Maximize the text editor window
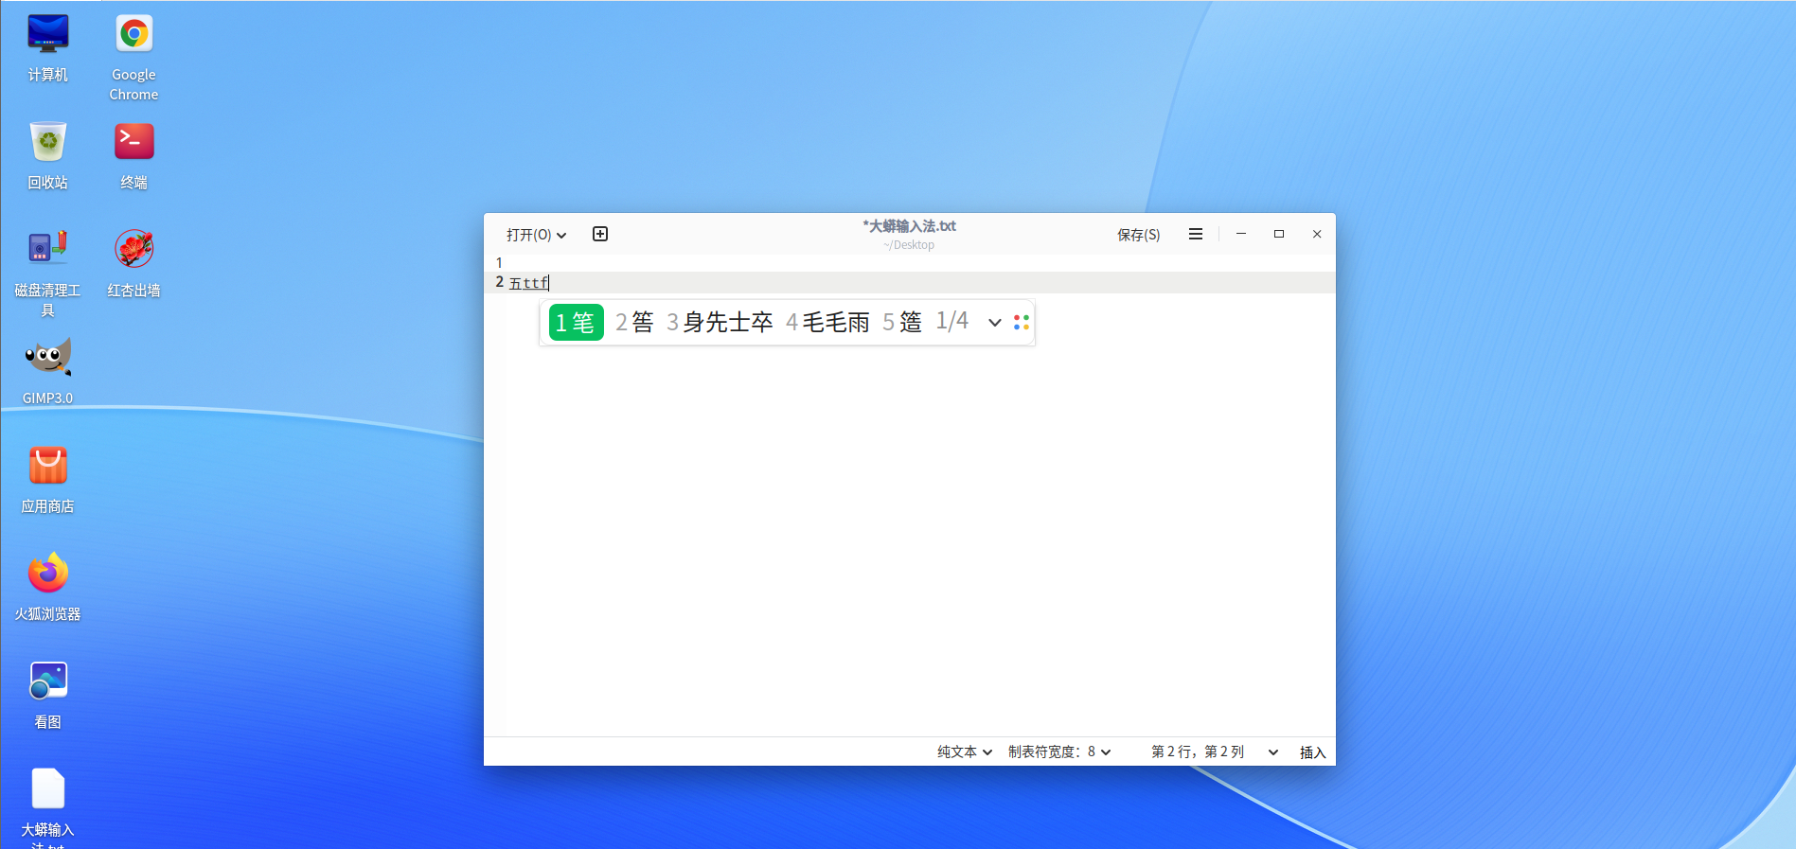The image size is (1796, 849). coord(1279,234)
